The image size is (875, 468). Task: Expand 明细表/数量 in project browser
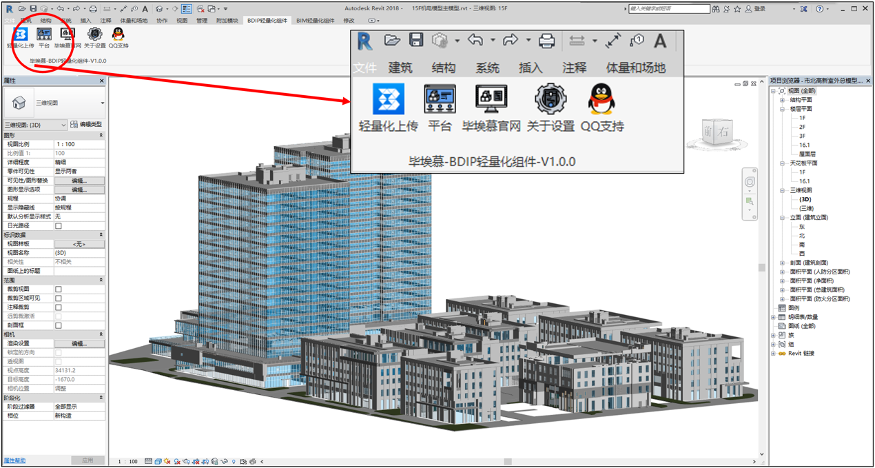tap(774, 317)
